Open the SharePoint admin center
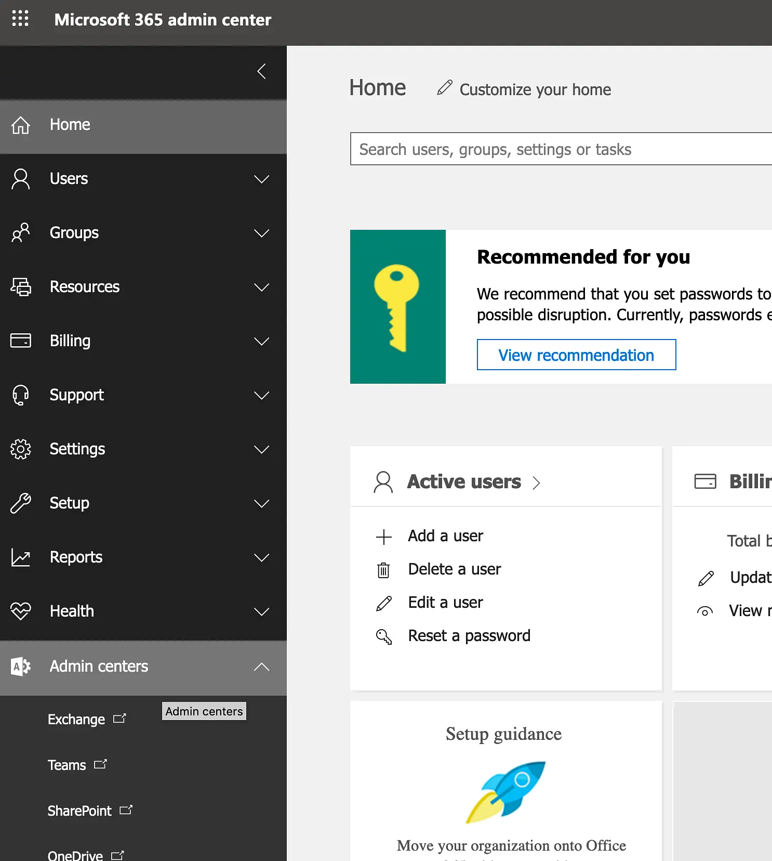 79,811
